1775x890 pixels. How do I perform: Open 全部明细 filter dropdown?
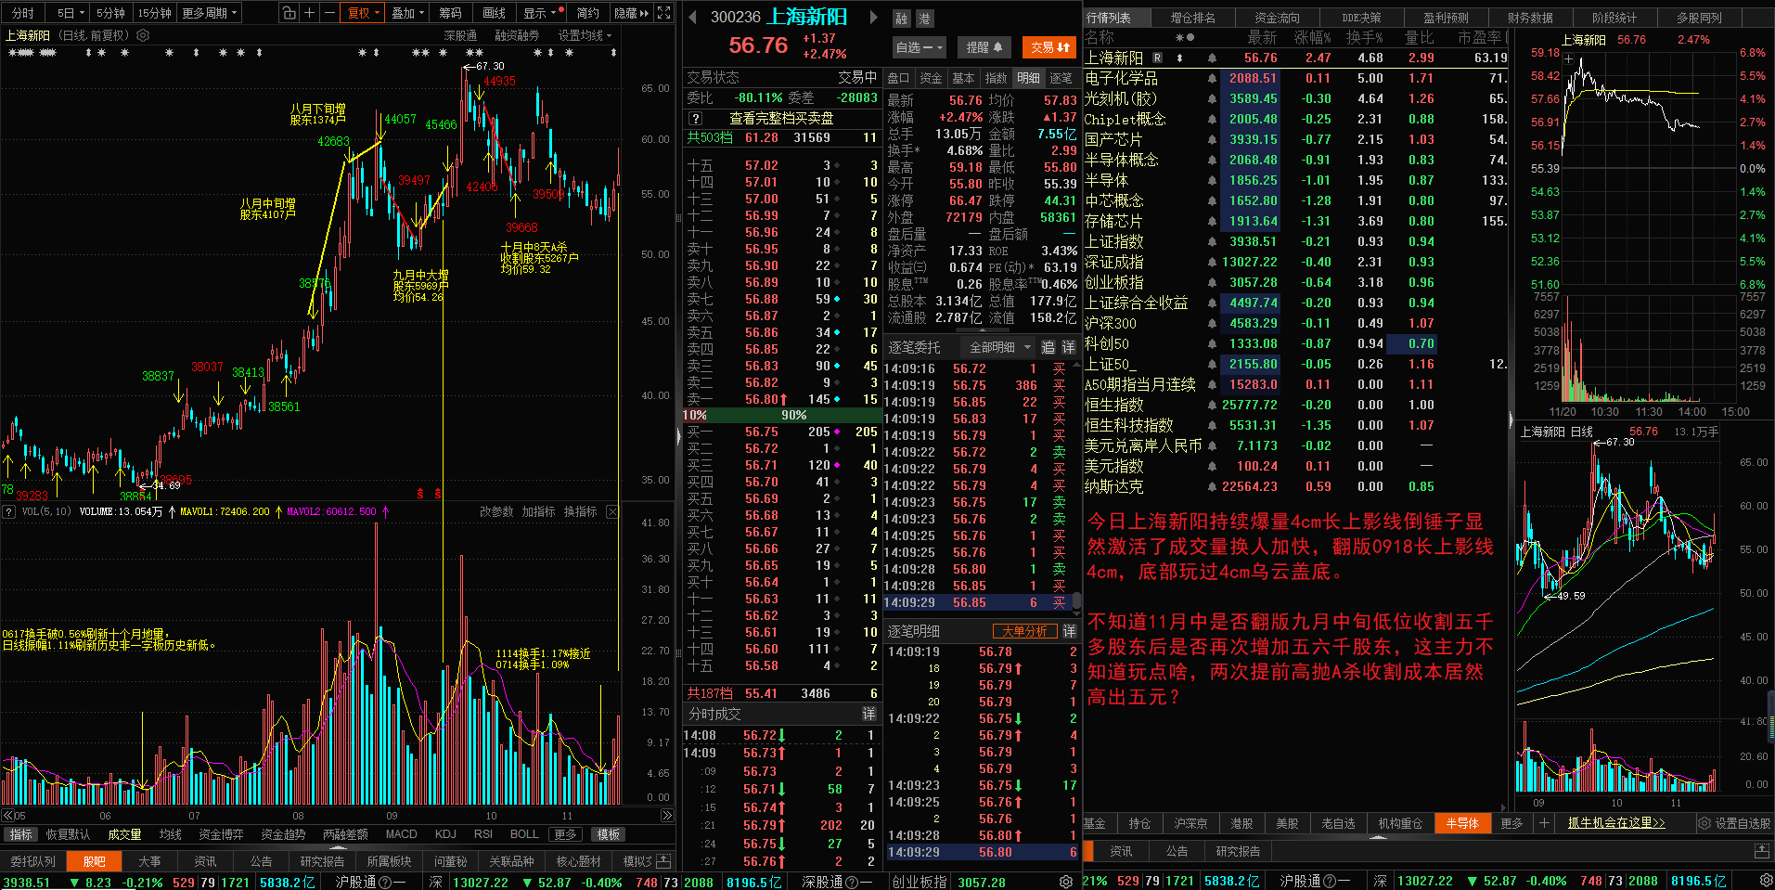999,347
